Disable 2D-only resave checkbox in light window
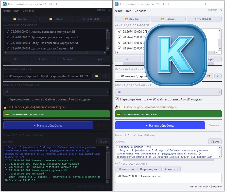Image resolution: width=225 pixels, height=192 pixels. [x=117, y=99]
